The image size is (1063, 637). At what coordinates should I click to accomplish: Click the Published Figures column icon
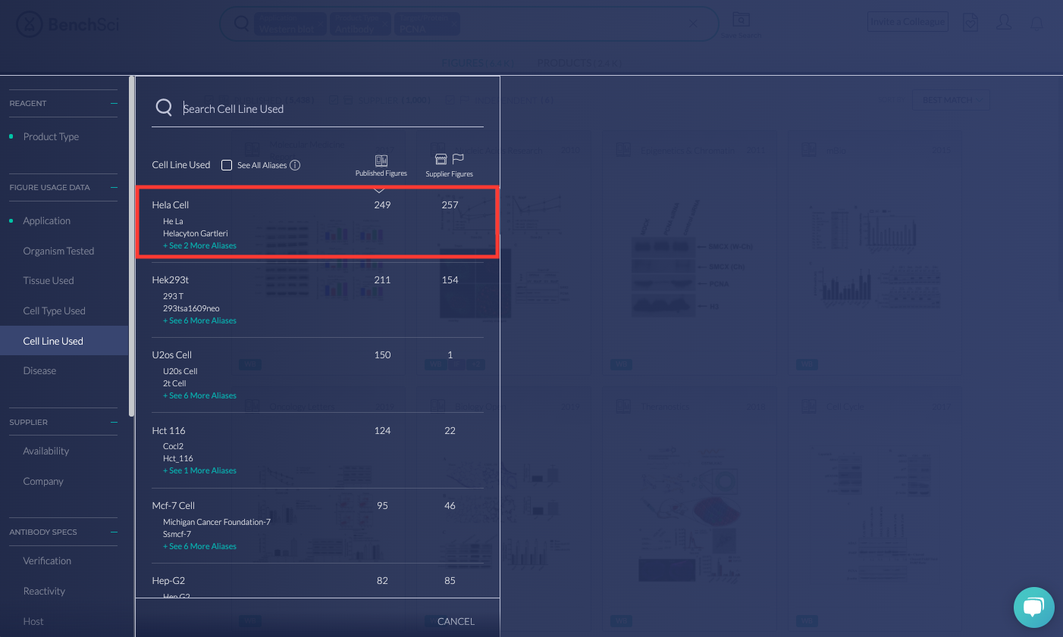pos(381,161)
